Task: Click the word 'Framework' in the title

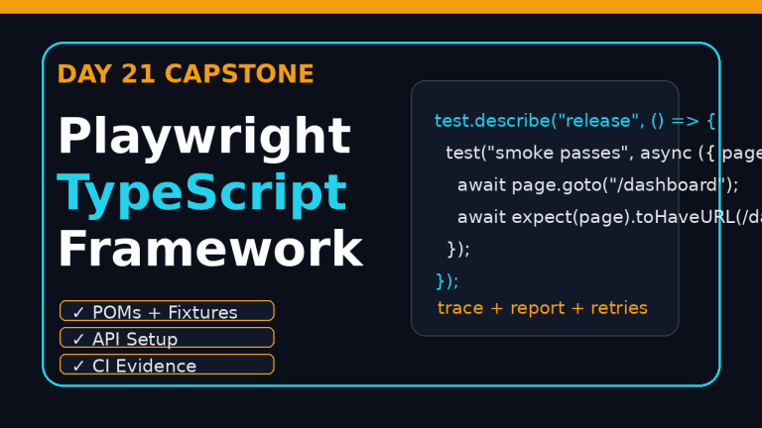Action: 210,249
